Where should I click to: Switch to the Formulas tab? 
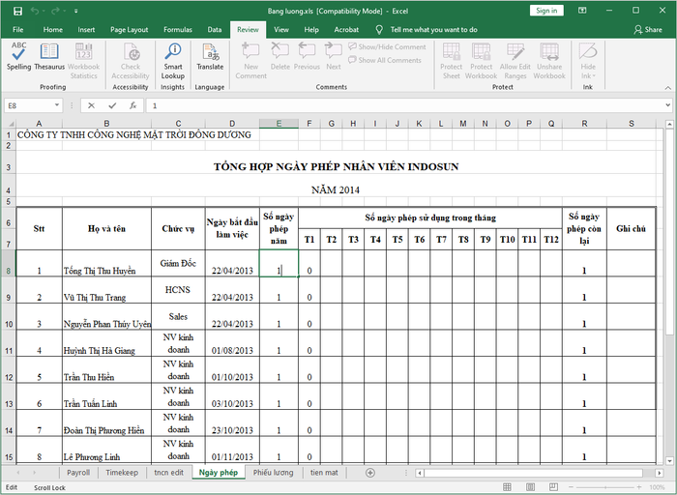coord(177,29)
